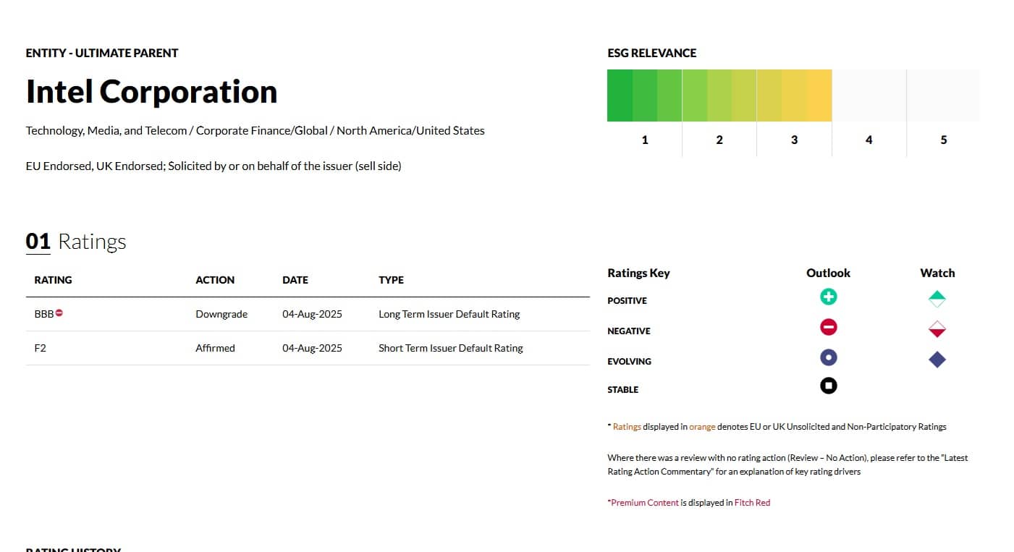Click the Technology, Media, and Telecom sector line
Viewport: 1014px width, 552px height.
[x=255, y=131]
